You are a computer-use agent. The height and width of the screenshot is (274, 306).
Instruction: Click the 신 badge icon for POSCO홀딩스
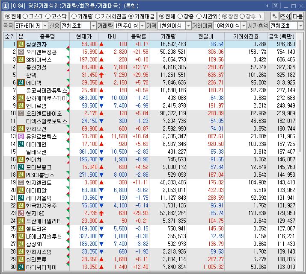pos(21,175)
